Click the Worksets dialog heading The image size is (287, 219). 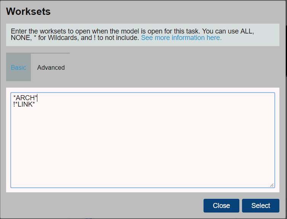(x=28, y=11)
